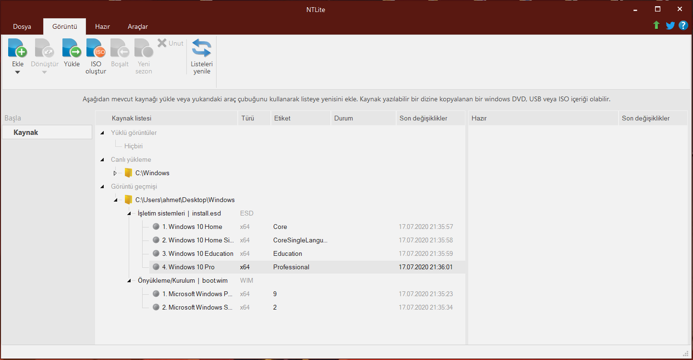Select 2. Windows 10 Home Si... row

pos(307,240)
